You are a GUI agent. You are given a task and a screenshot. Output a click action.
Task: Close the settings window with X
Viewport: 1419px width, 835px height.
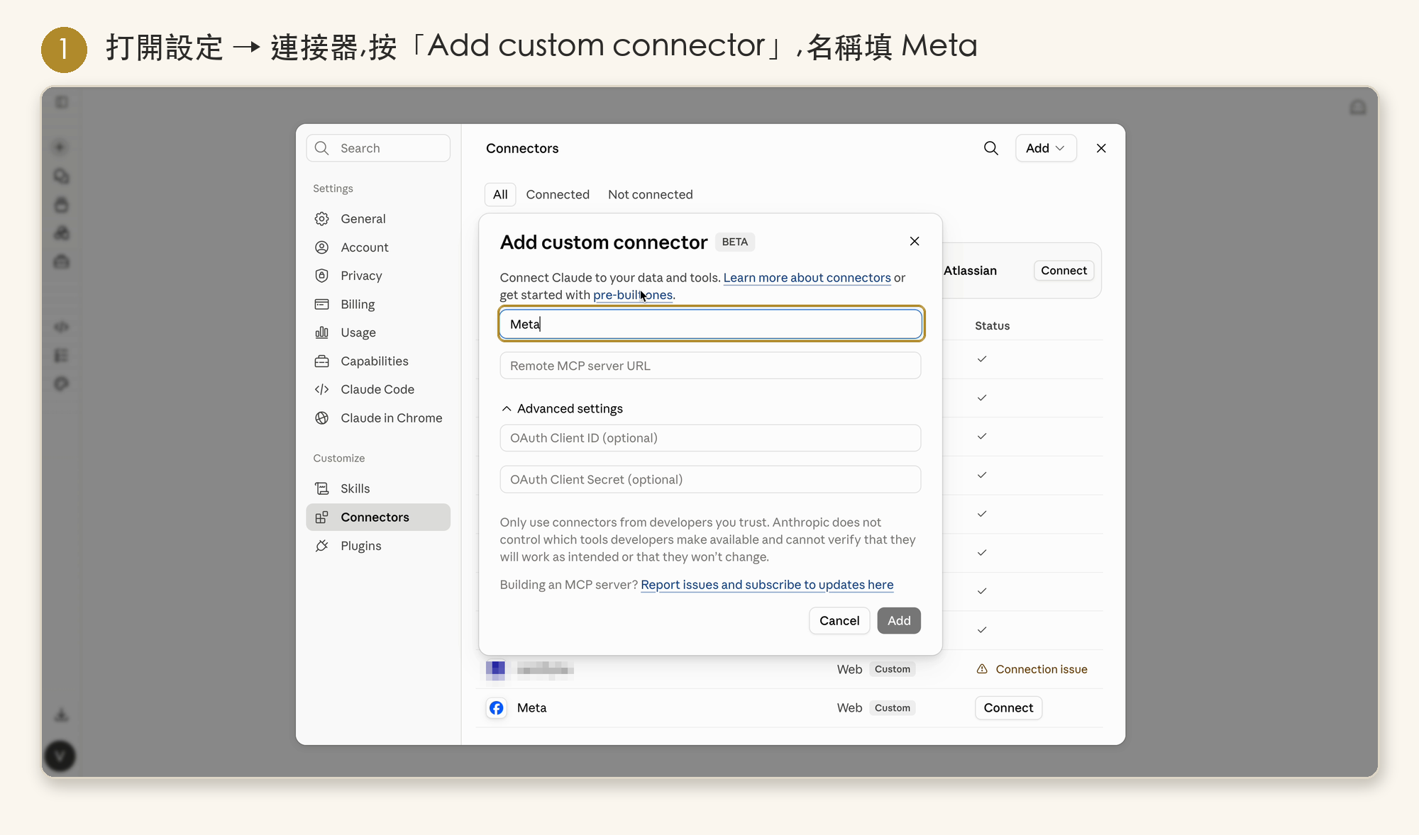pyautogui.click(x=1101, y=148)
